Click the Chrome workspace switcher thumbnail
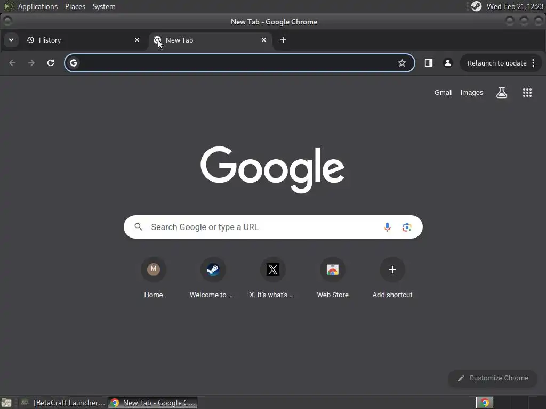Screen dimensions: 546x409 pyautogui.click(x=484, y=403)
